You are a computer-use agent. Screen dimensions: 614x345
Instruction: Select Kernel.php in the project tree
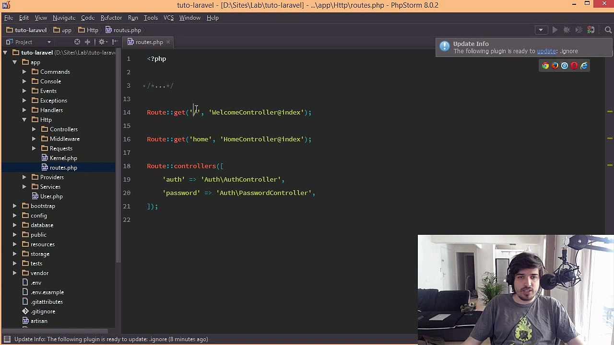click(x=63, y=158)
